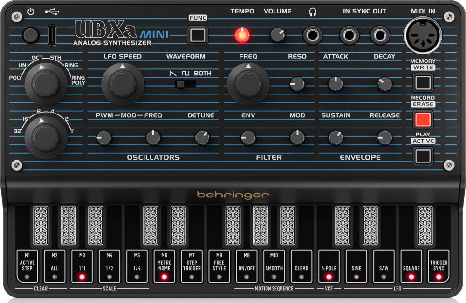
Task: Click the DETUNE knob
Action: click(x=202, y=138)
